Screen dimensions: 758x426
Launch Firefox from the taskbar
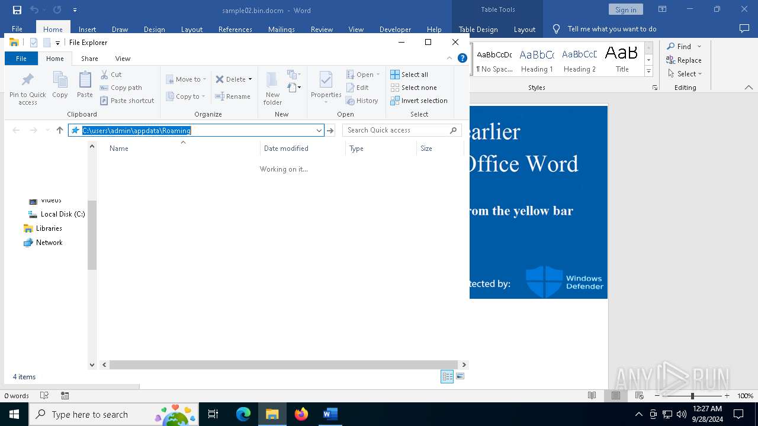[x=301, y=414]
